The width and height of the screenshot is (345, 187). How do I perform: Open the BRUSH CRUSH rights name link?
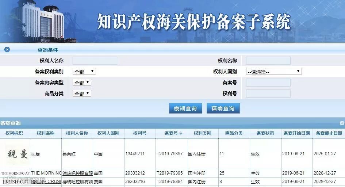tap(46, 182)
